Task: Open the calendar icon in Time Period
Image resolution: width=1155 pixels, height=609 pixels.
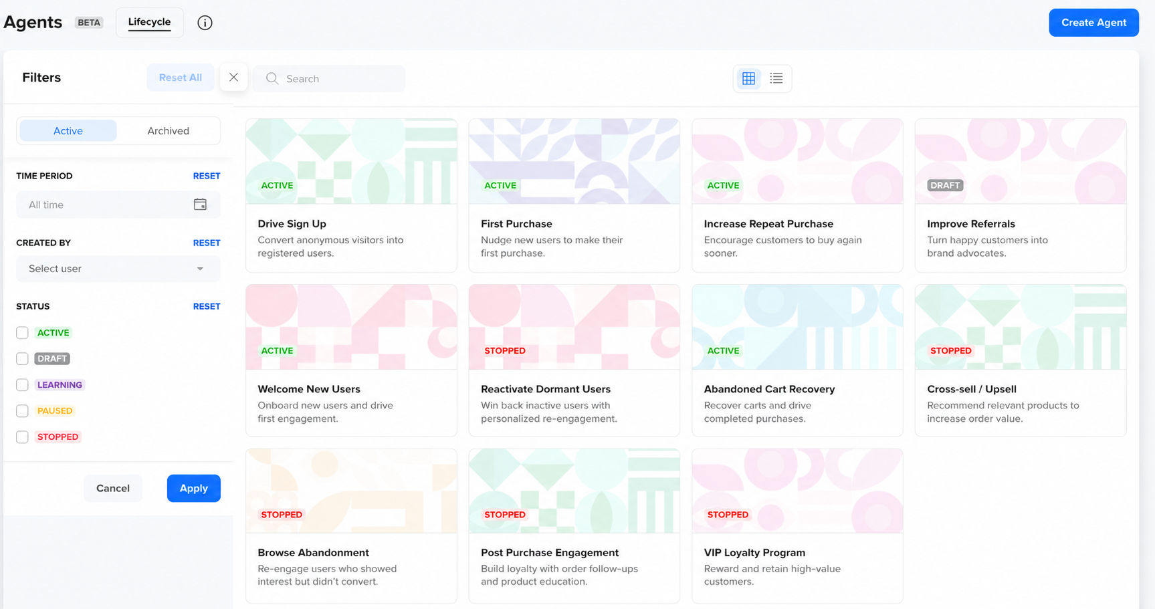Action: point(200,205)
